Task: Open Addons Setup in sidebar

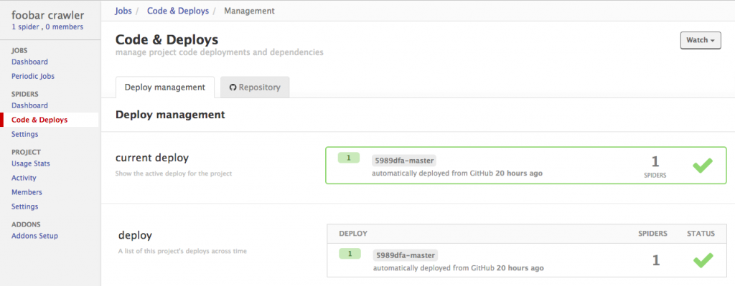Action: [34, 236]
